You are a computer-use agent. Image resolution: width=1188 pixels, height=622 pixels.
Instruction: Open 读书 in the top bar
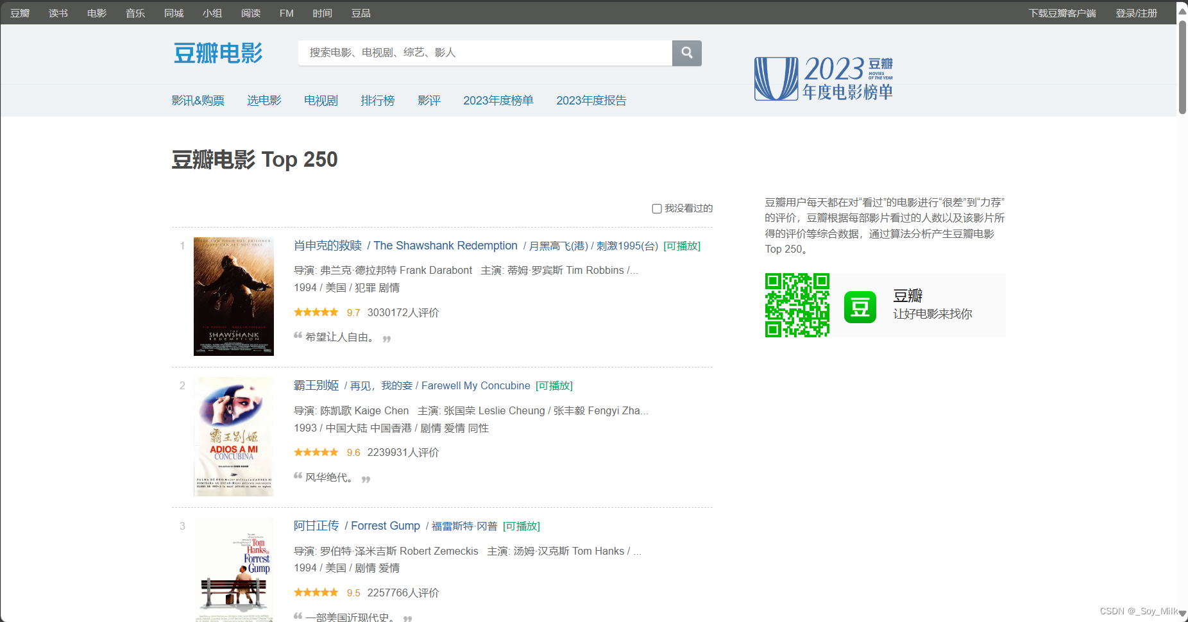point(58,13)
